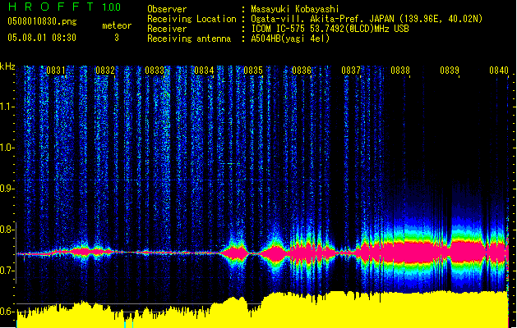Click the 0831 time marker

coord(56,71)
